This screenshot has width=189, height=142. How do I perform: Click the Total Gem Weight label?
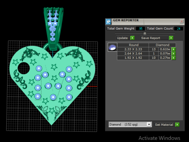click(121, 28)
